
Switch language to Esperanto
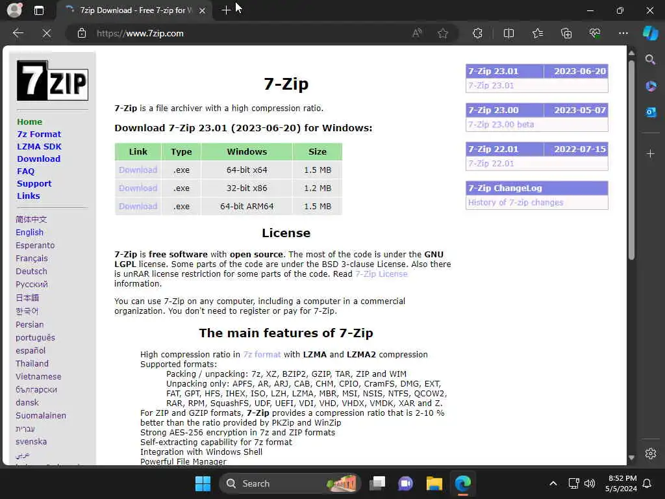[35, 245]
